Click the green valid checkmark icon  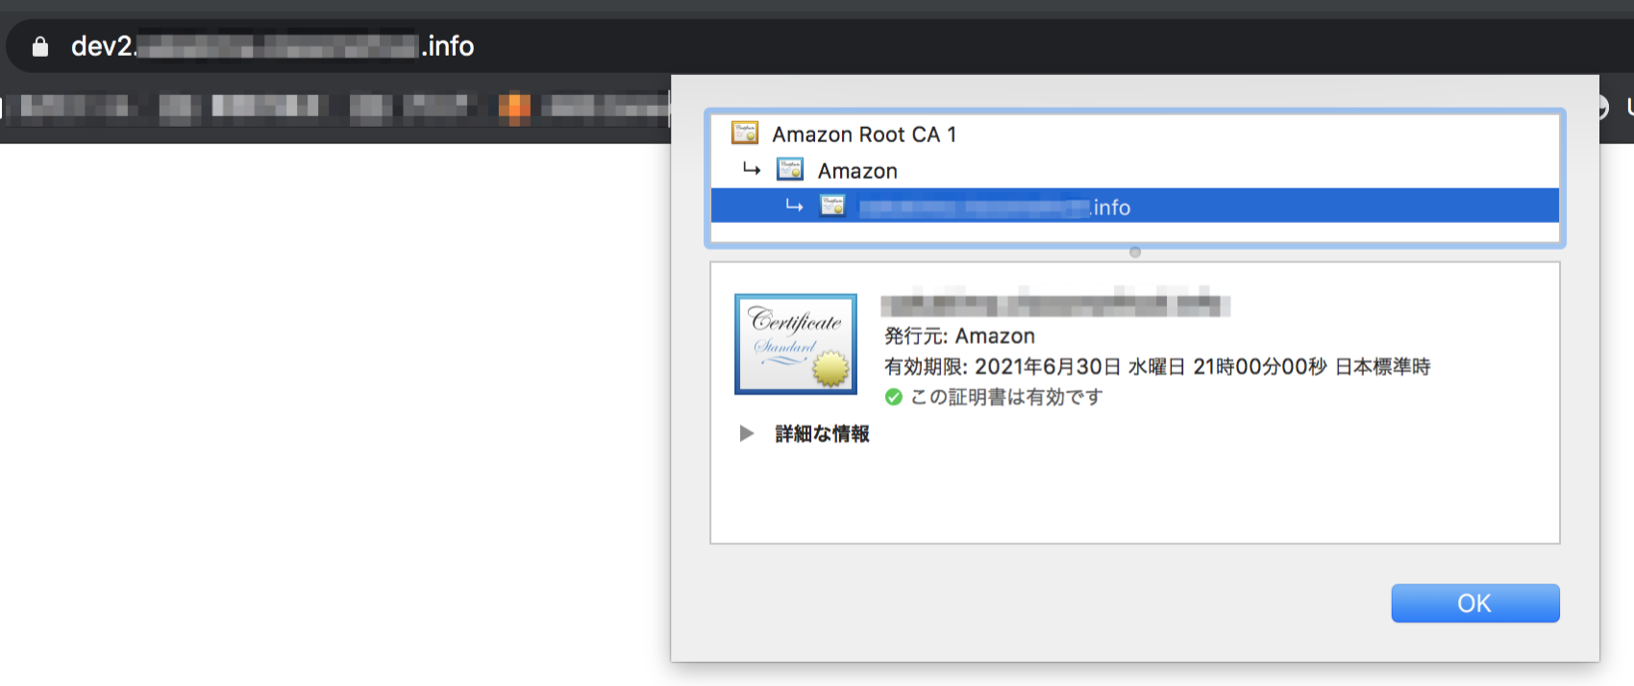[x=894, y=397]
